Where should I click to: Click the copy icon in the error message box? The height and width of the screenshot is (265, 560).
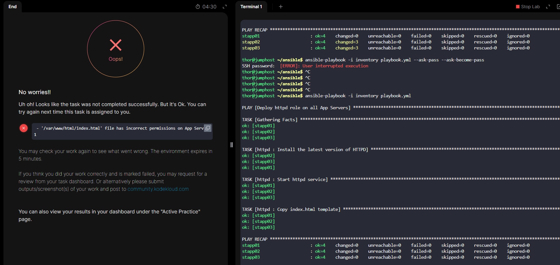(x=208, y=128)
